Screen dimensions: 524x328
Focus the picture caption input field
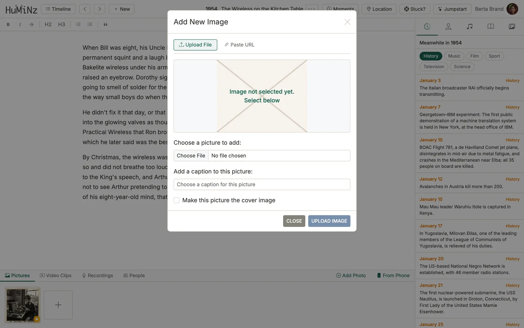(x=262, y=184)
